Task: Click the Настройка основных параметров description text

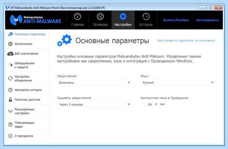Action: [x=129, y=59]
